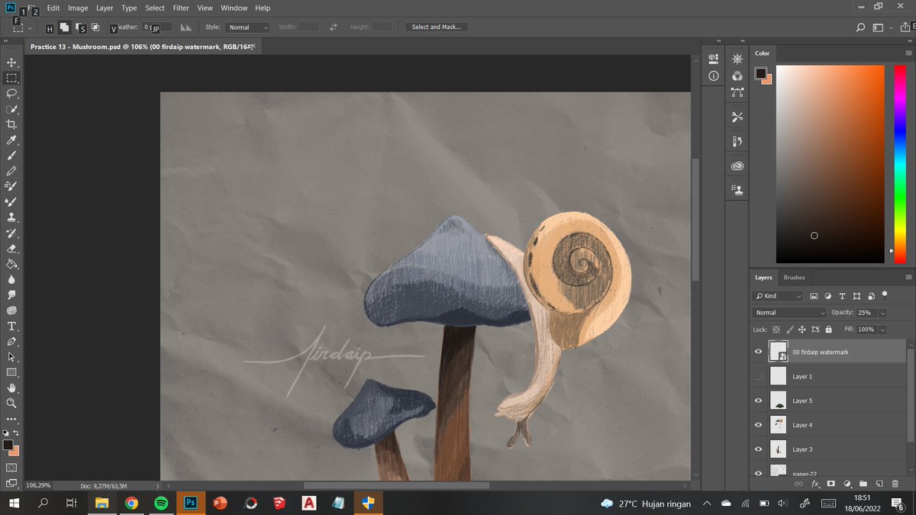
Task: Toggle lock all padlock icon
Action: (828, 330)
